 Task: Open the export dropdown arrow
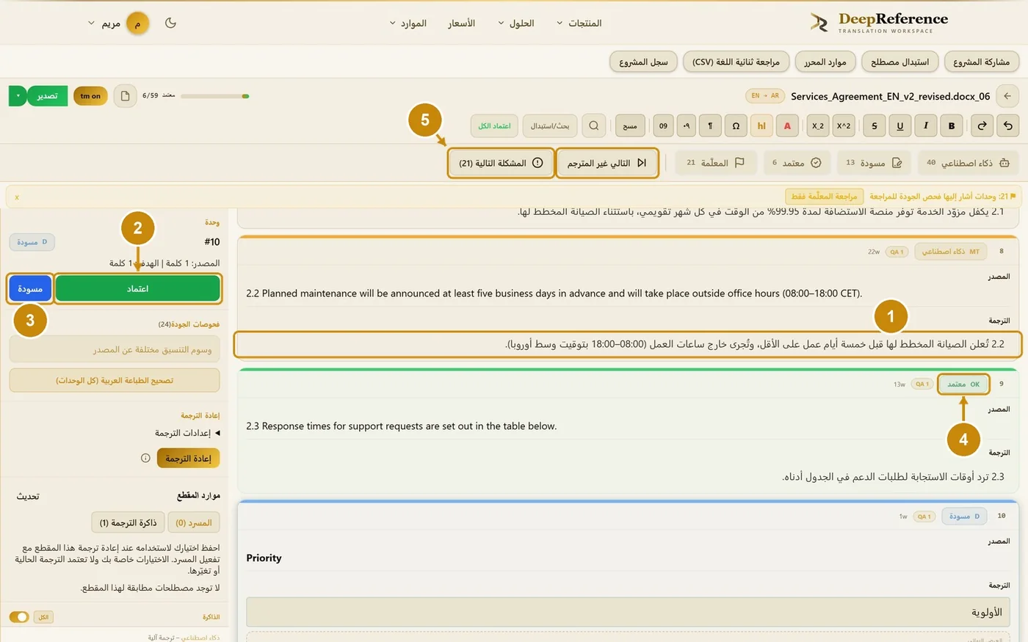click(x=18, y=96)
